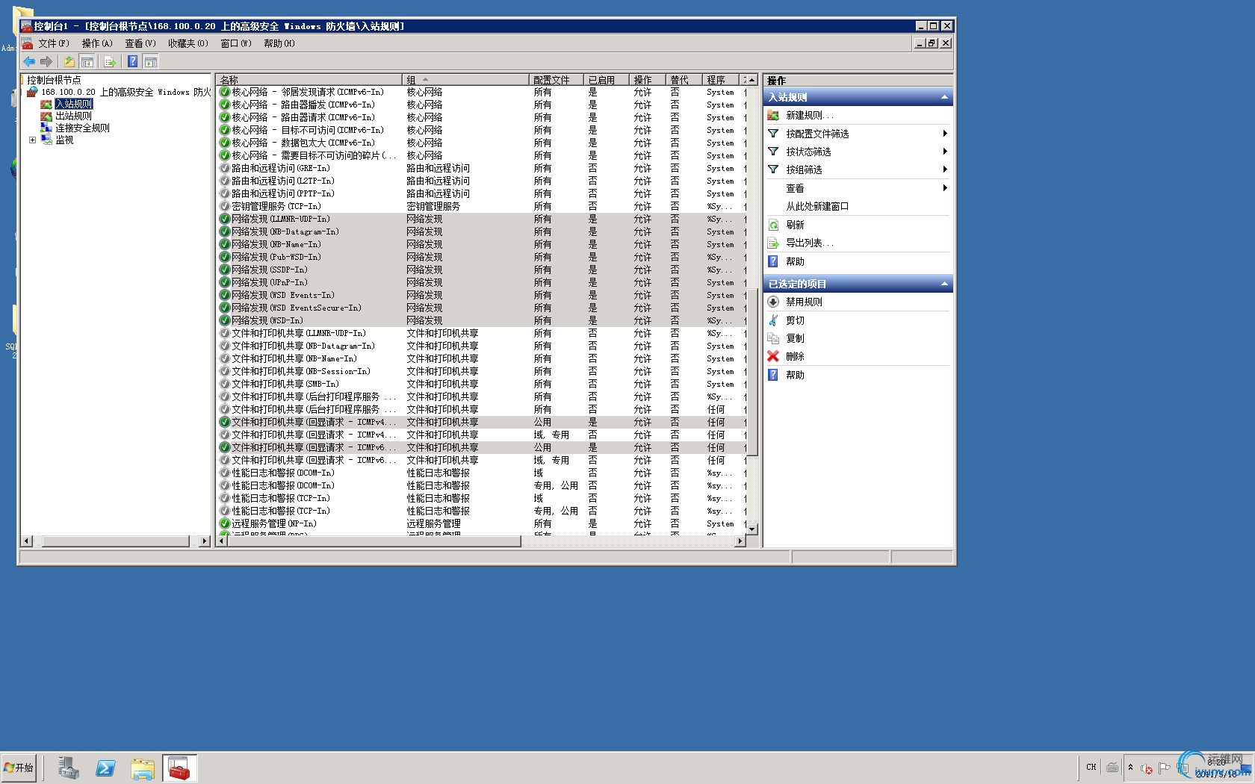
Task: Collapse the 入站规则 section in the actions pane
Action: 944,97
